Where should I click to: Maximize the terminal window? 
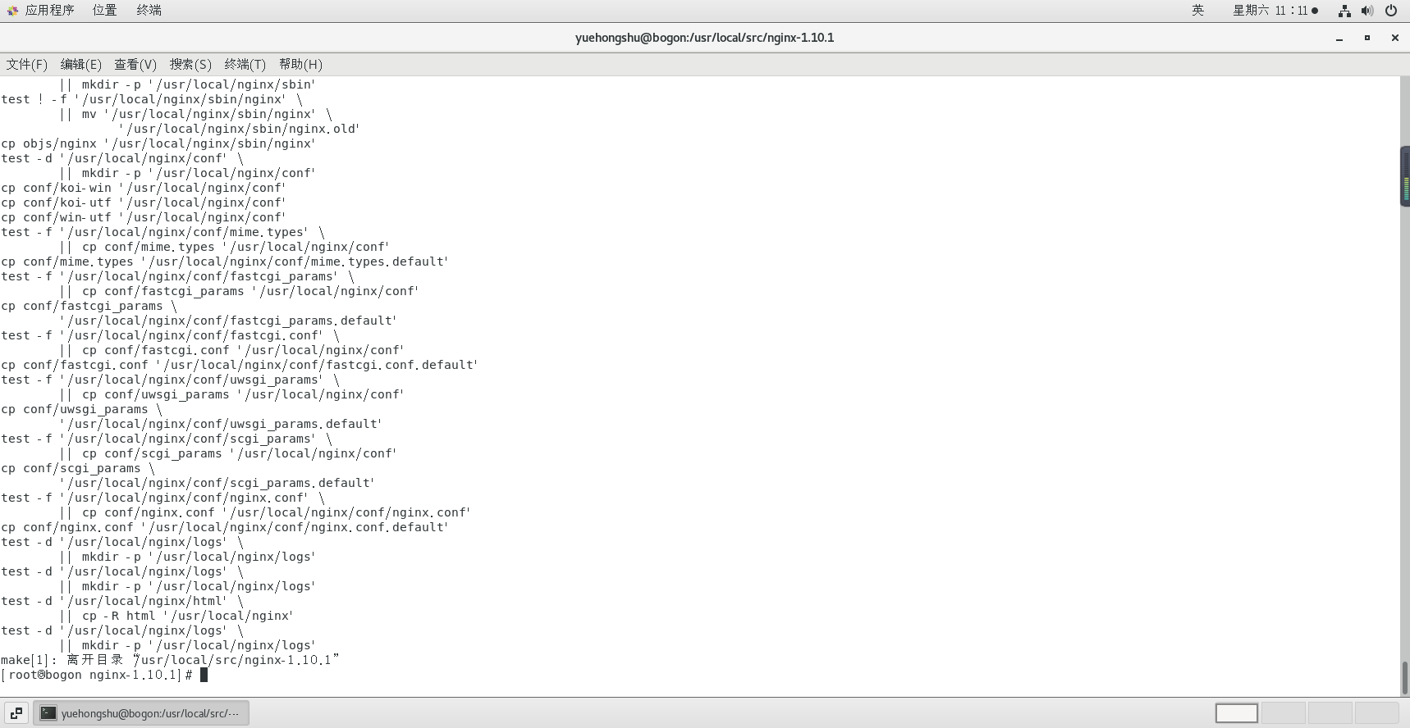point(1367,38)
